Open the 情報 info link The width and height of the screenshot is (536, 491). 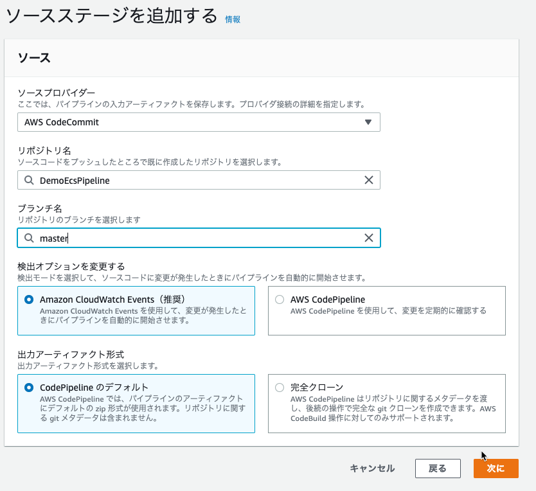click(233, 19)
